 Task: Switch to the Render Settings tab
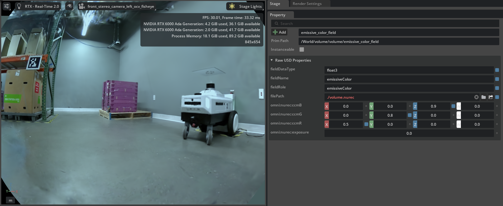(307, 4)
